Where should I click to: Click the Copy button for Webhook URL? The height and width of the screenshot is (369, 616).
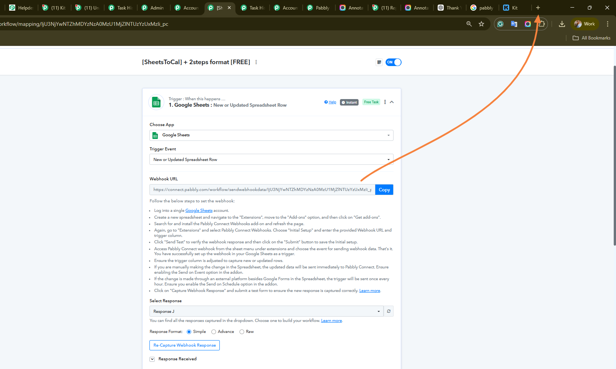click(384, 190)
